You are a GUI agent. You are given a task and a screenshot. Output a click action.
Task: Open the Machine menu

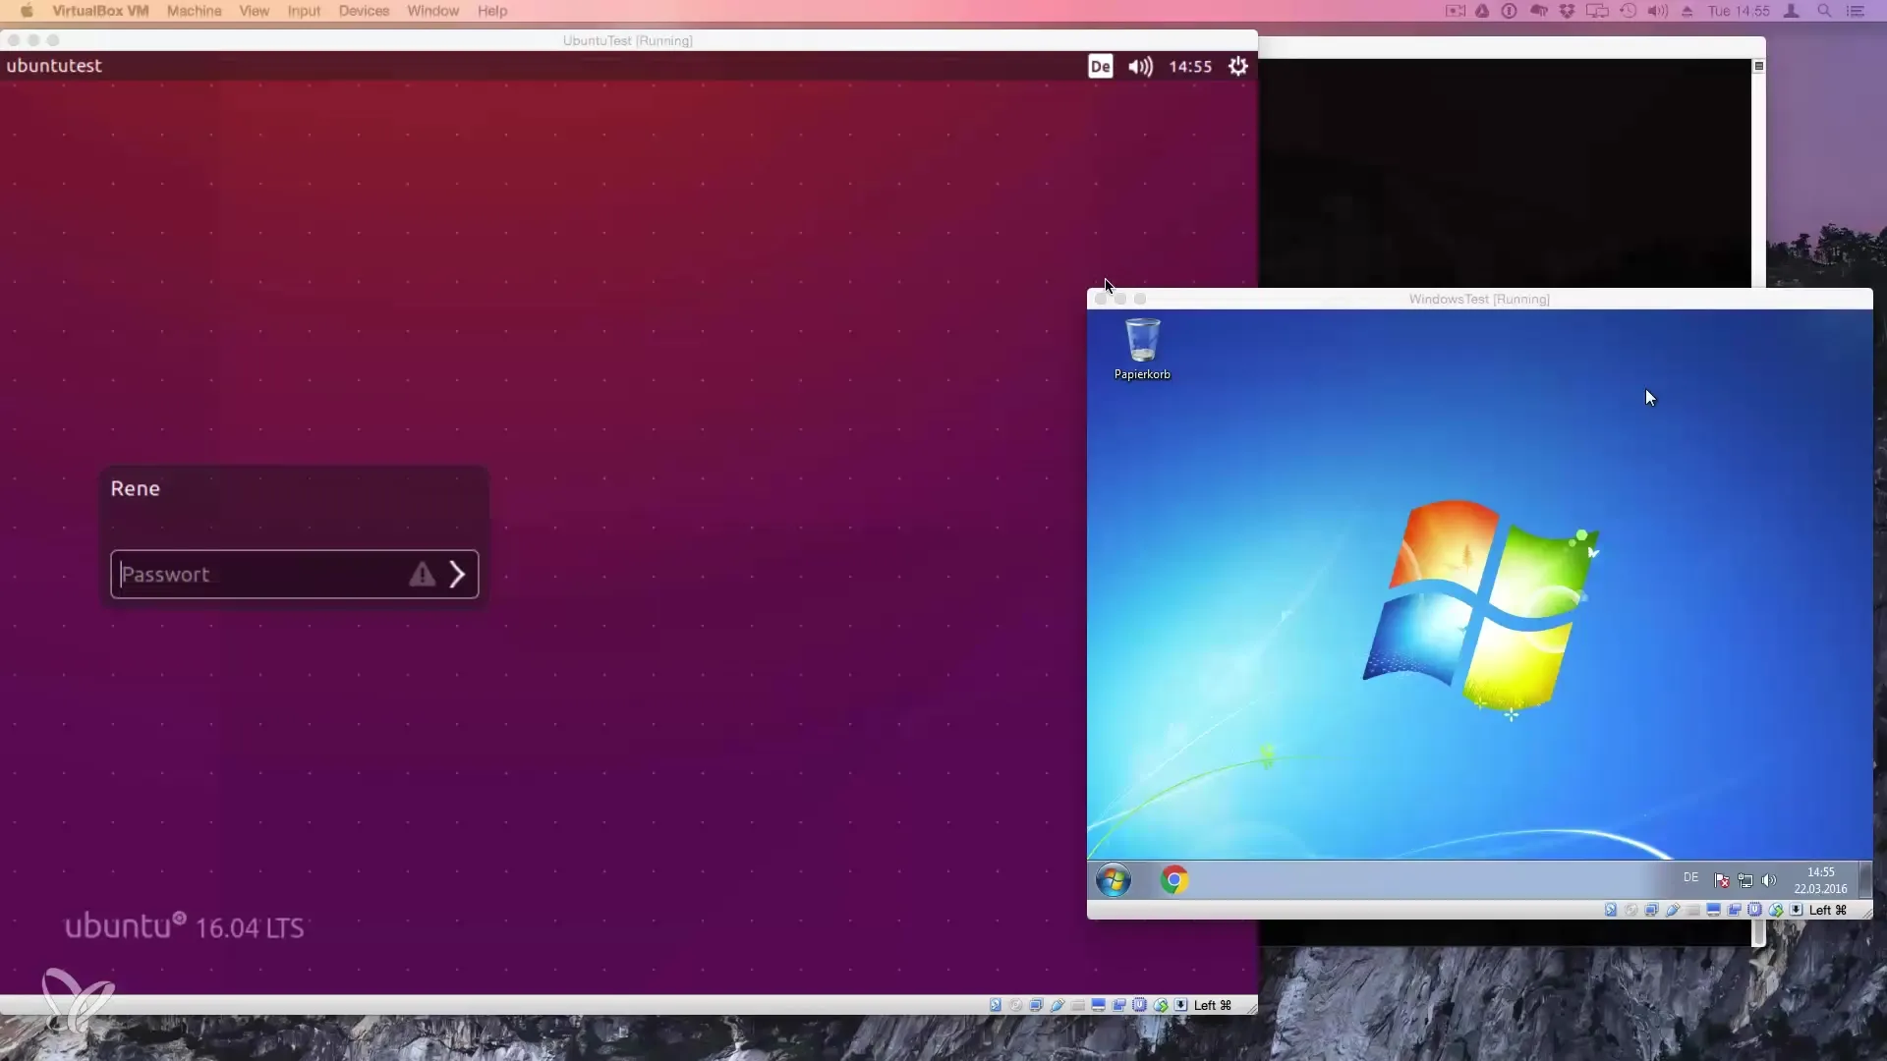coord(195,11)
